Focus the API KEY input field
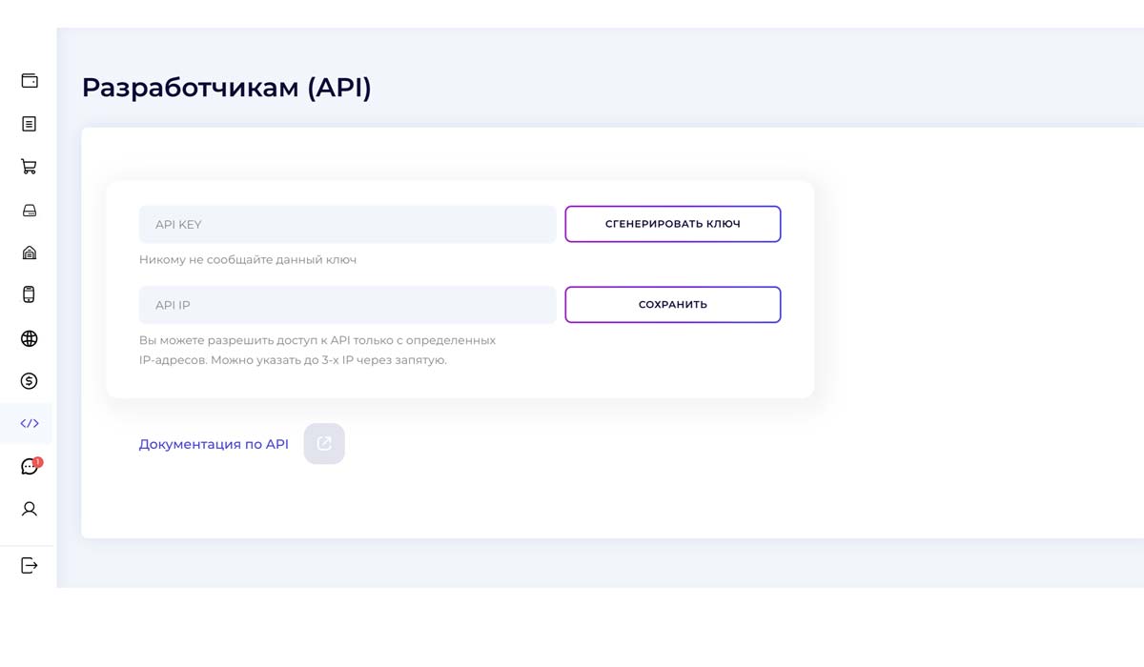 [347, 225]
